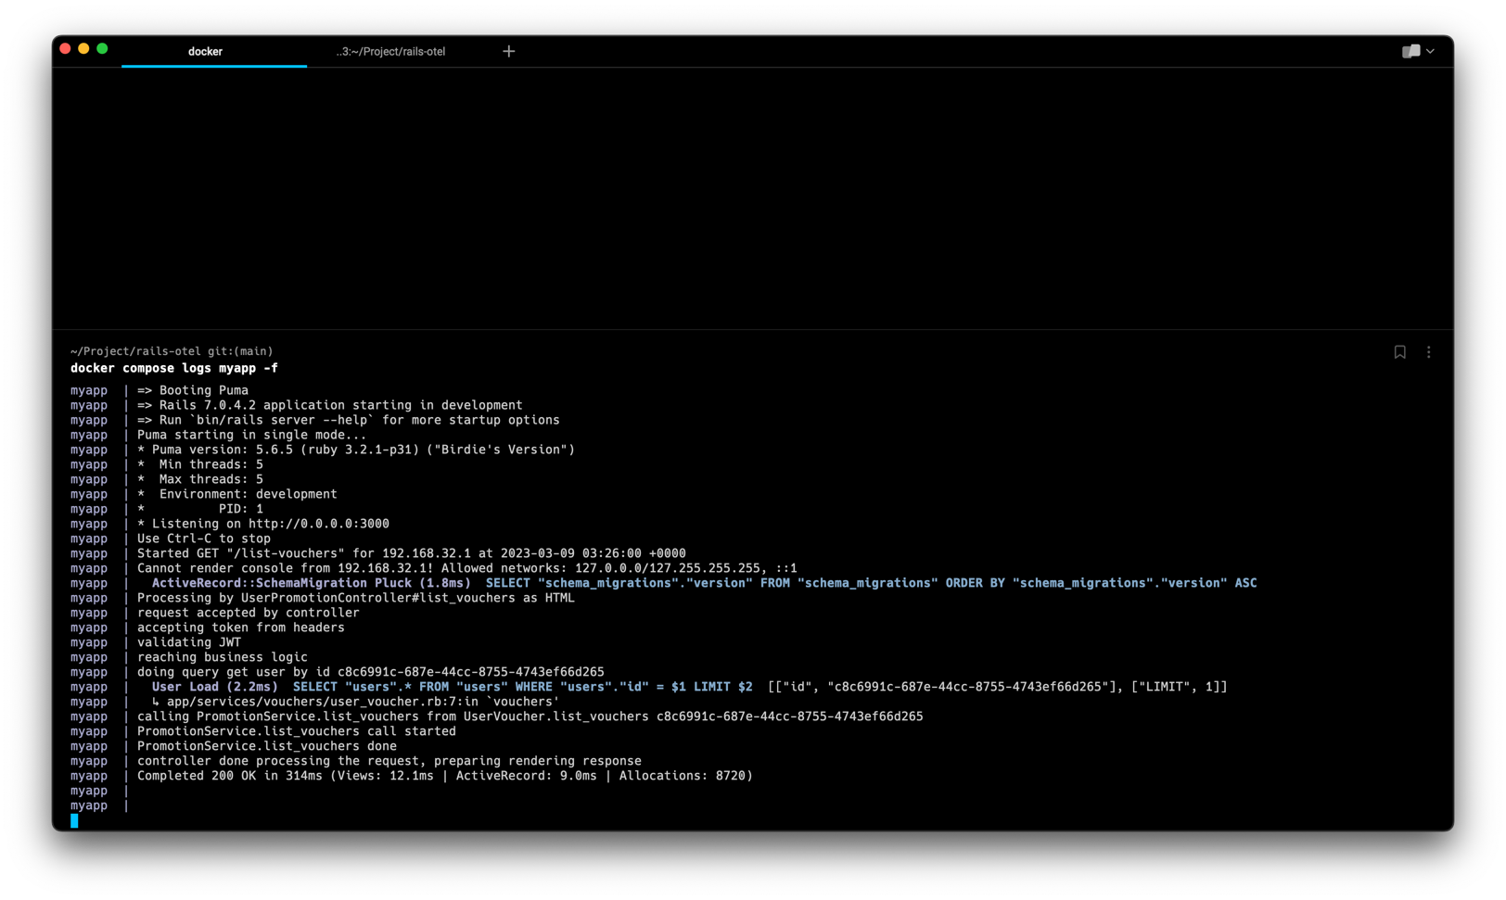Switch to the ~/Project/rails-otel tab

pos(390,52)
